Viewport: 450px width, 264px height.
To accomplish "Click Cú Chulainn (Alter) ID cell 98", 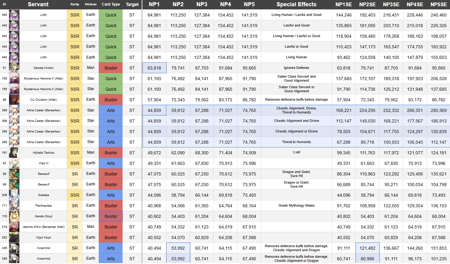I will point(4,100).
